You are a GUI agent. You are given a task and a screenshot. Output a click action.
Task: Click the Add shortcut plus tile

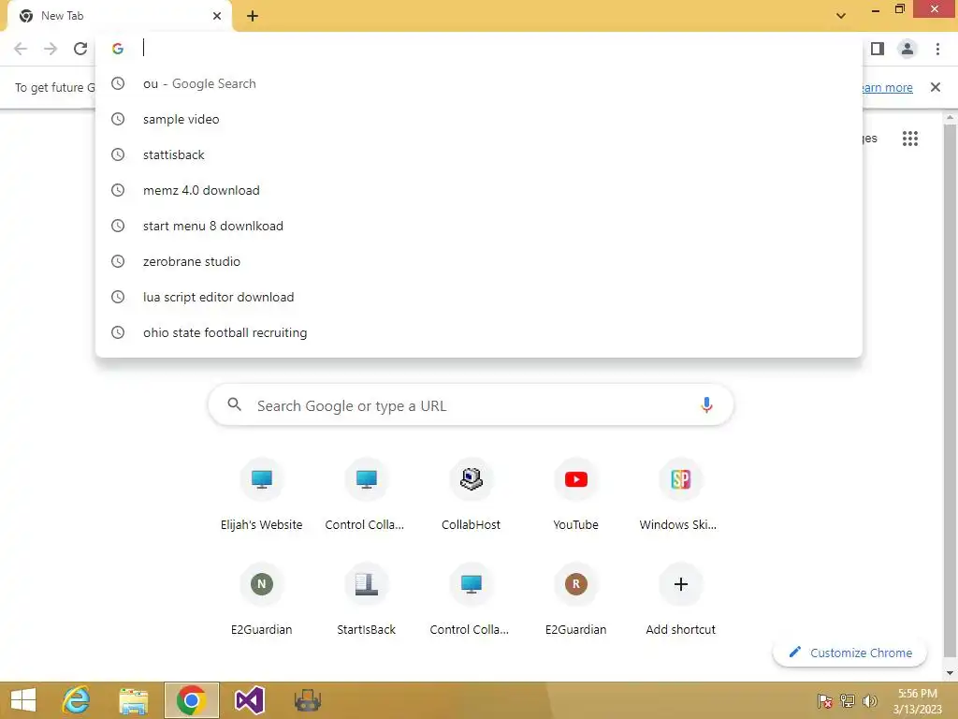[x=681, y=600]
